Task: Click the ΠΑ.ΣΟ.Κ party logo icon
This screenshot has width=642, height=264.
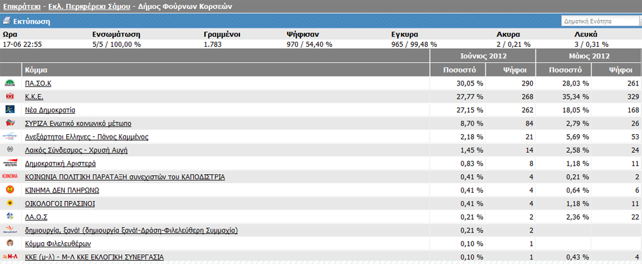Action: pos(10,83)
